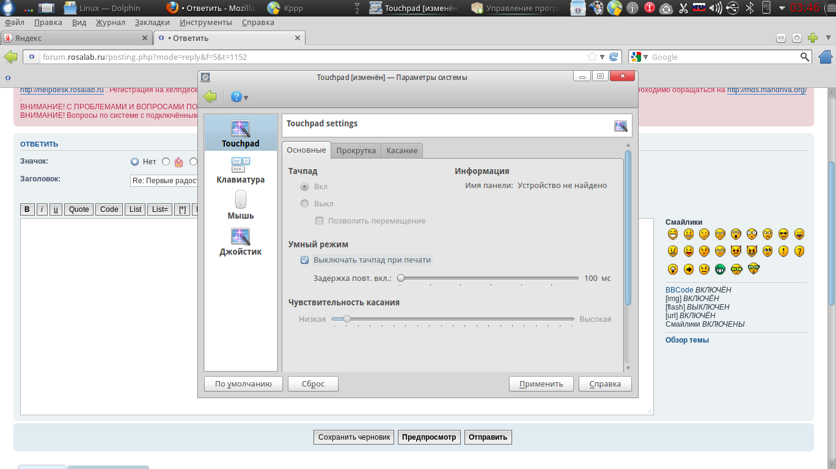
Task: Toggle Выключать тачпад при печати checkbox
Action: [x=305, y=260]
